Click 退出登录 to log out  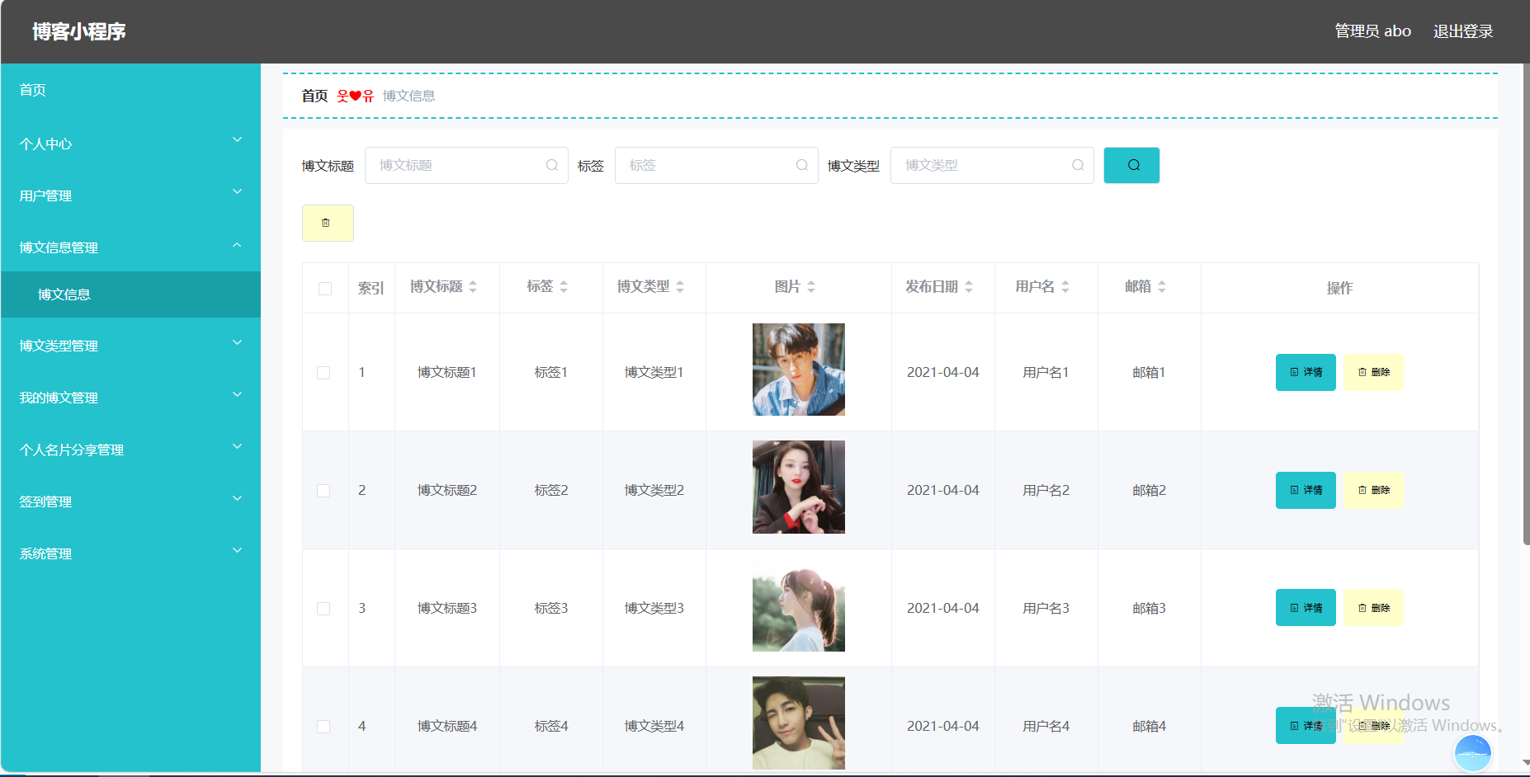(x=1463, y=31)
